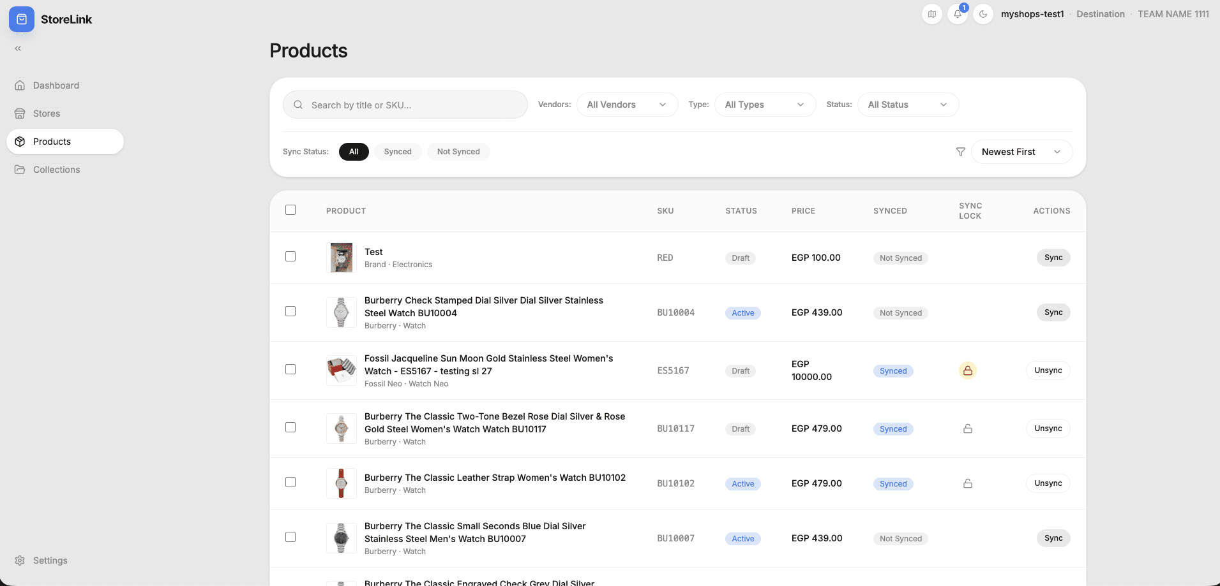Open notifications bell icon

point(958,14)
